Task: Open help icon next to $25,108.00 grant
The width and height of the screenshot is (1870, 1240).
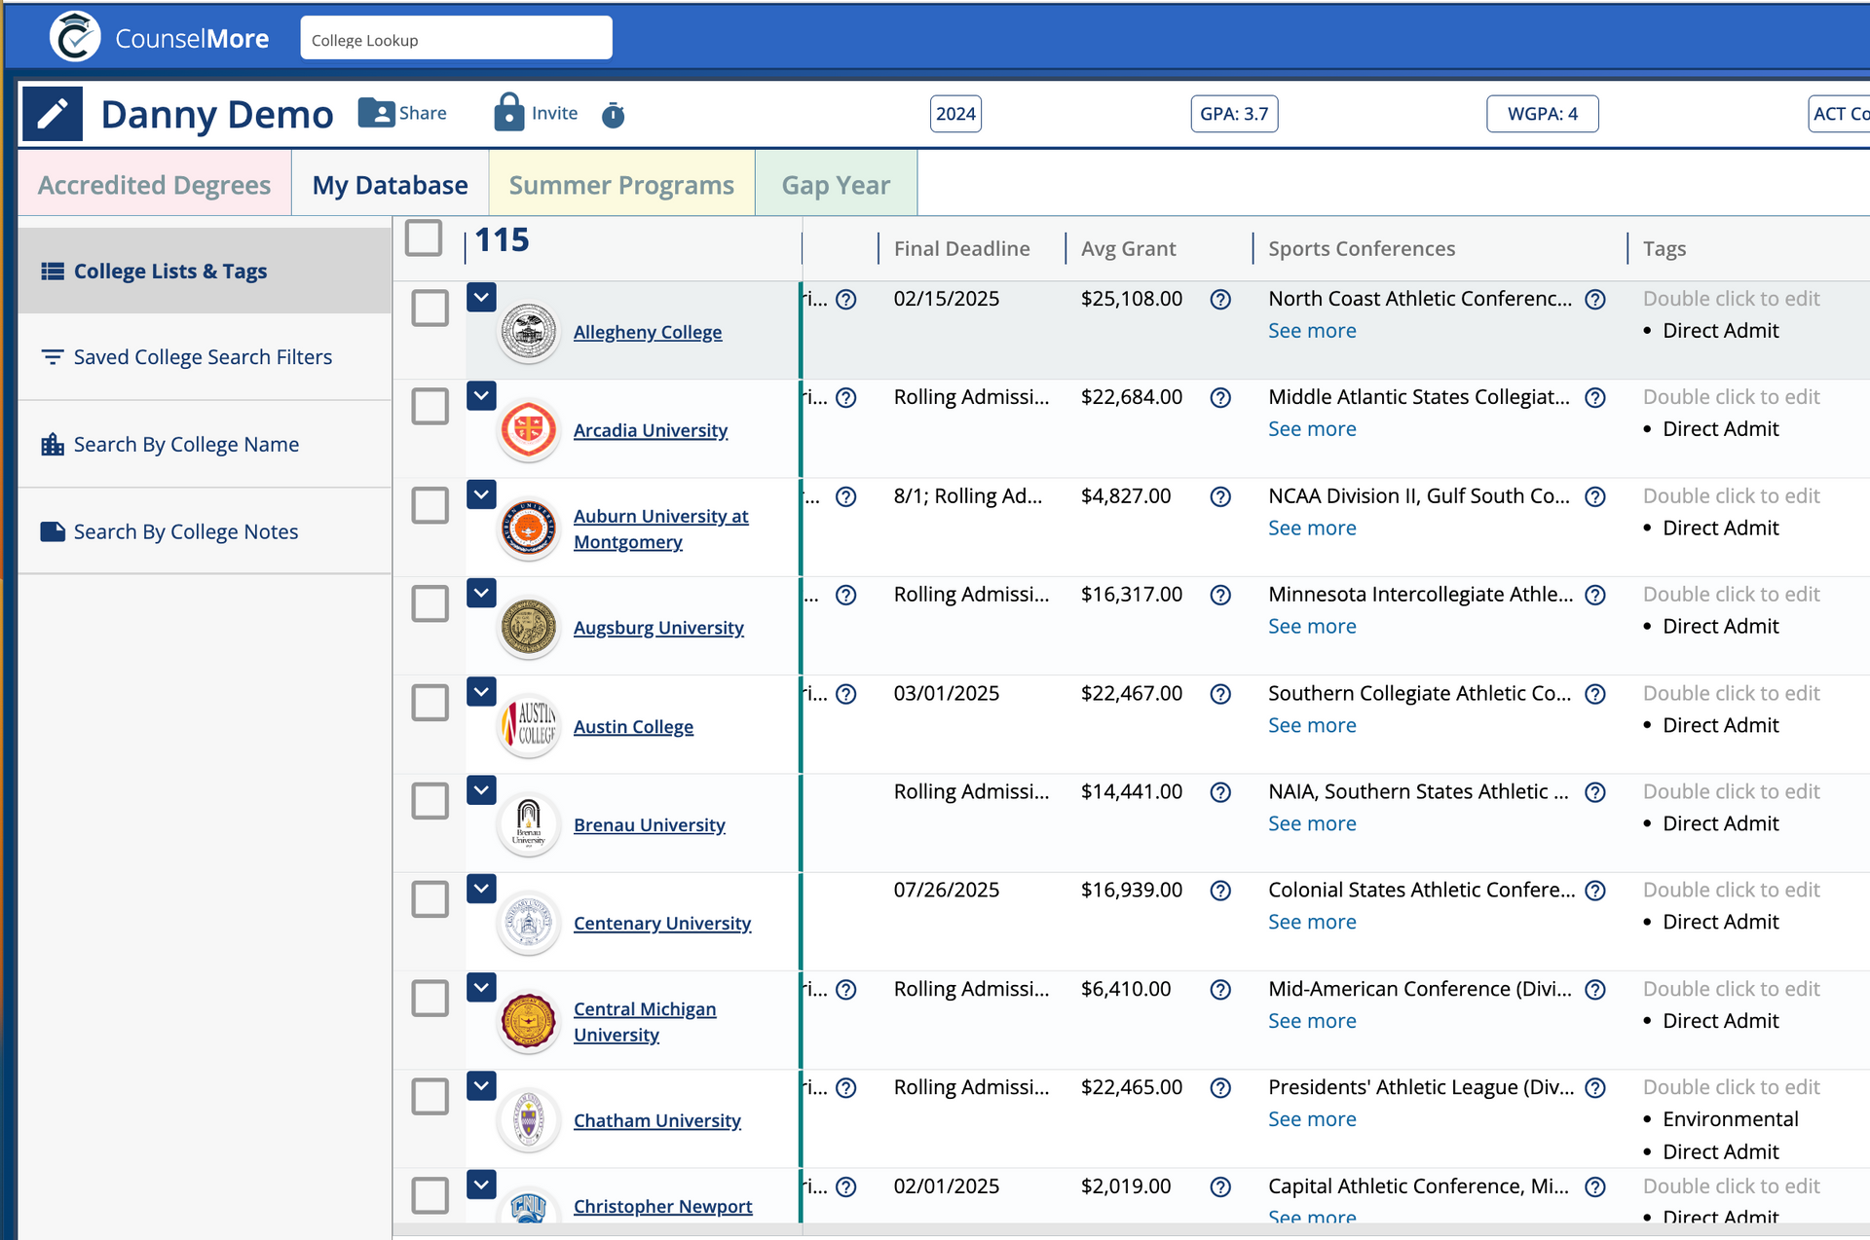Action: pyautogui.click(x=1220, y=300)
